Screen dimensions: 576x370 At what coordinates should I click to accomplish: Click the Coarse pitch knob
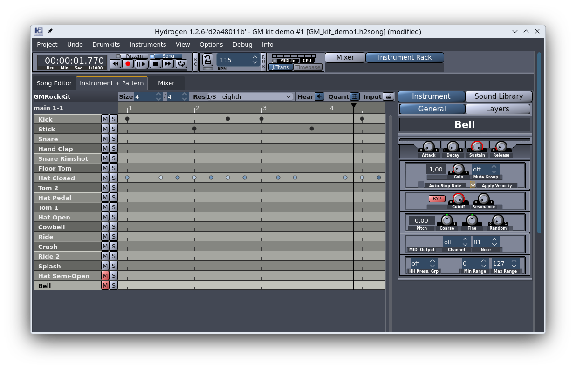pos(447,220)
